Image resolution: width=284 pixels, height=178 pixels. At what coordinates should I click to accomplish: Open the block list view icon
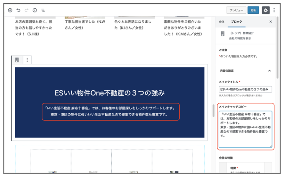[x=43, y=10]
